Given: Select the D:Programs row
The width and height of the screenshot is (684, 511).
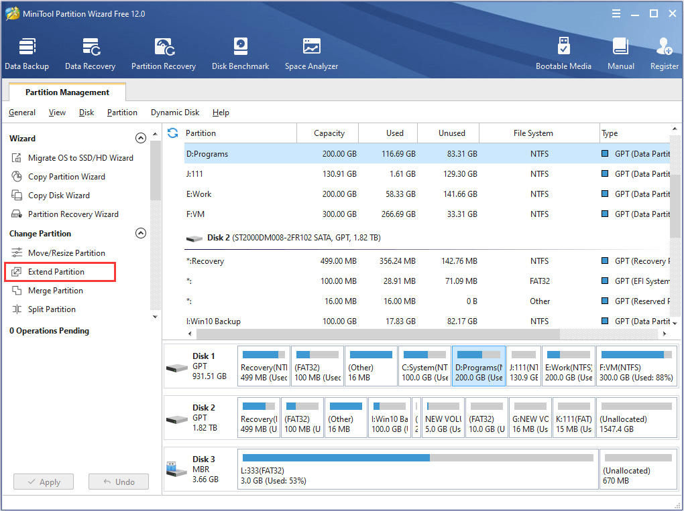Looking at the screenshot, I should coord(427,154).
